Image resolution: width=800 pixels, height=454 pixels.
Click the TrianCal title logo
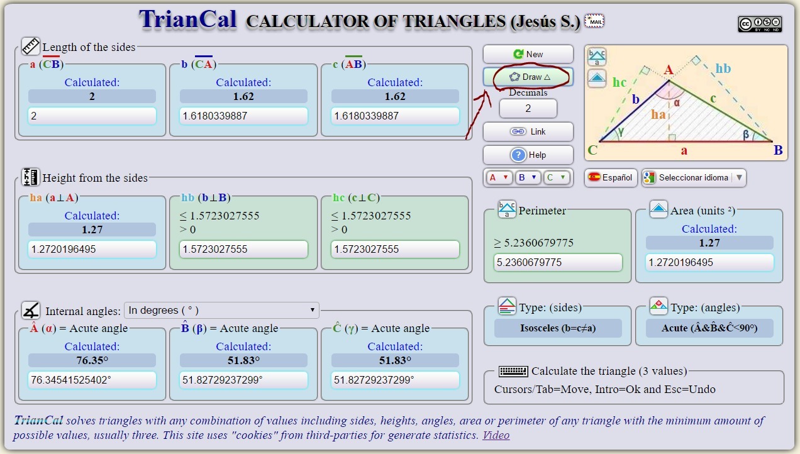[x=187, y=19]
